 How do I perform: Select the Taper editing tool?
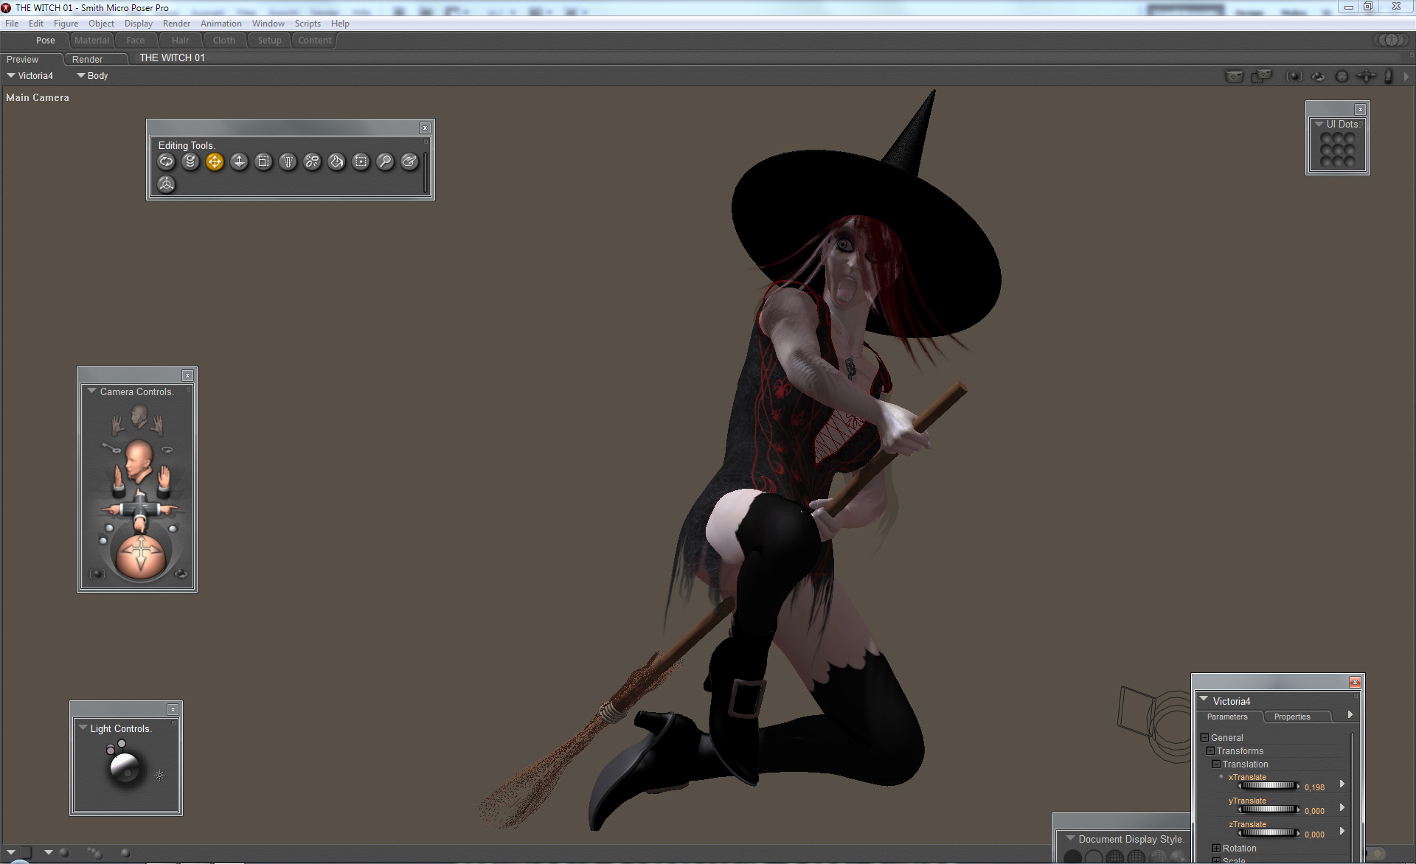point(288,161)
